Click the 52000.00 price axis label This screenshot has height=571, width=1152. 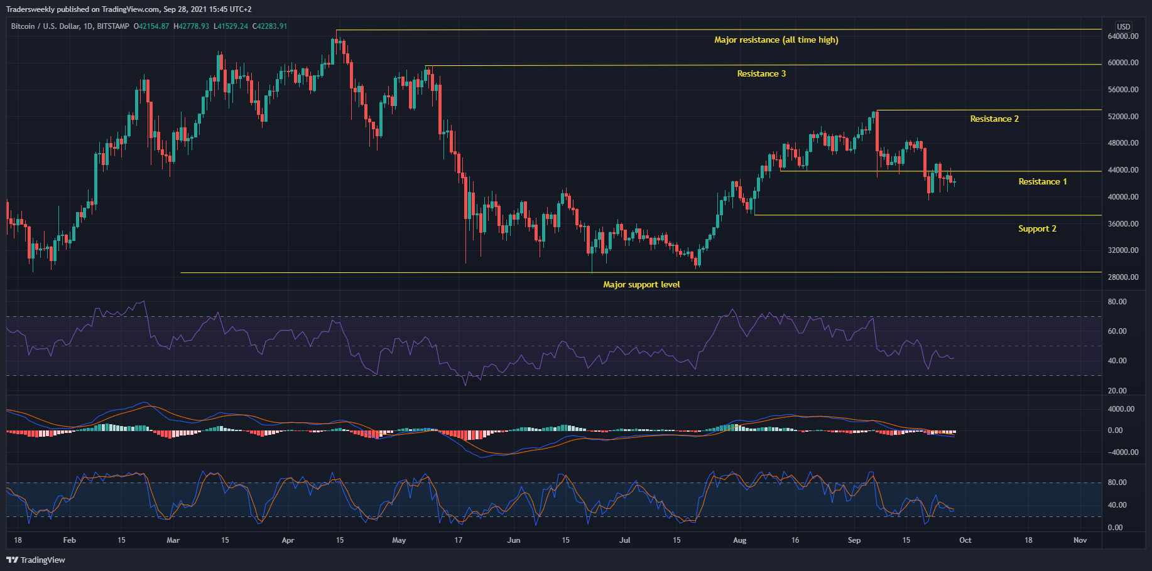pyautogui.click(x=1123, y=117)
